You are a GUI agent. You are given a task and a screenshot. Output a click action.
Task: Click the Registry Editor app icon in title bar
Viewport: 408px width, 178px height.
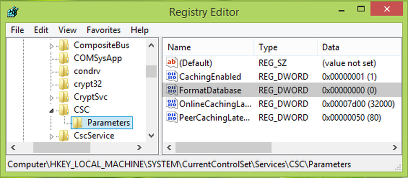[13, 11]
